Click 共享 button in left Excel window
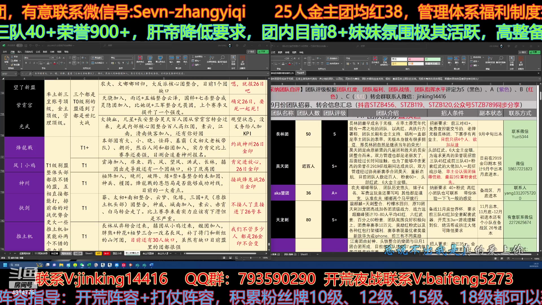This screenshot has height=305, width=542. (x=263, y=52)
